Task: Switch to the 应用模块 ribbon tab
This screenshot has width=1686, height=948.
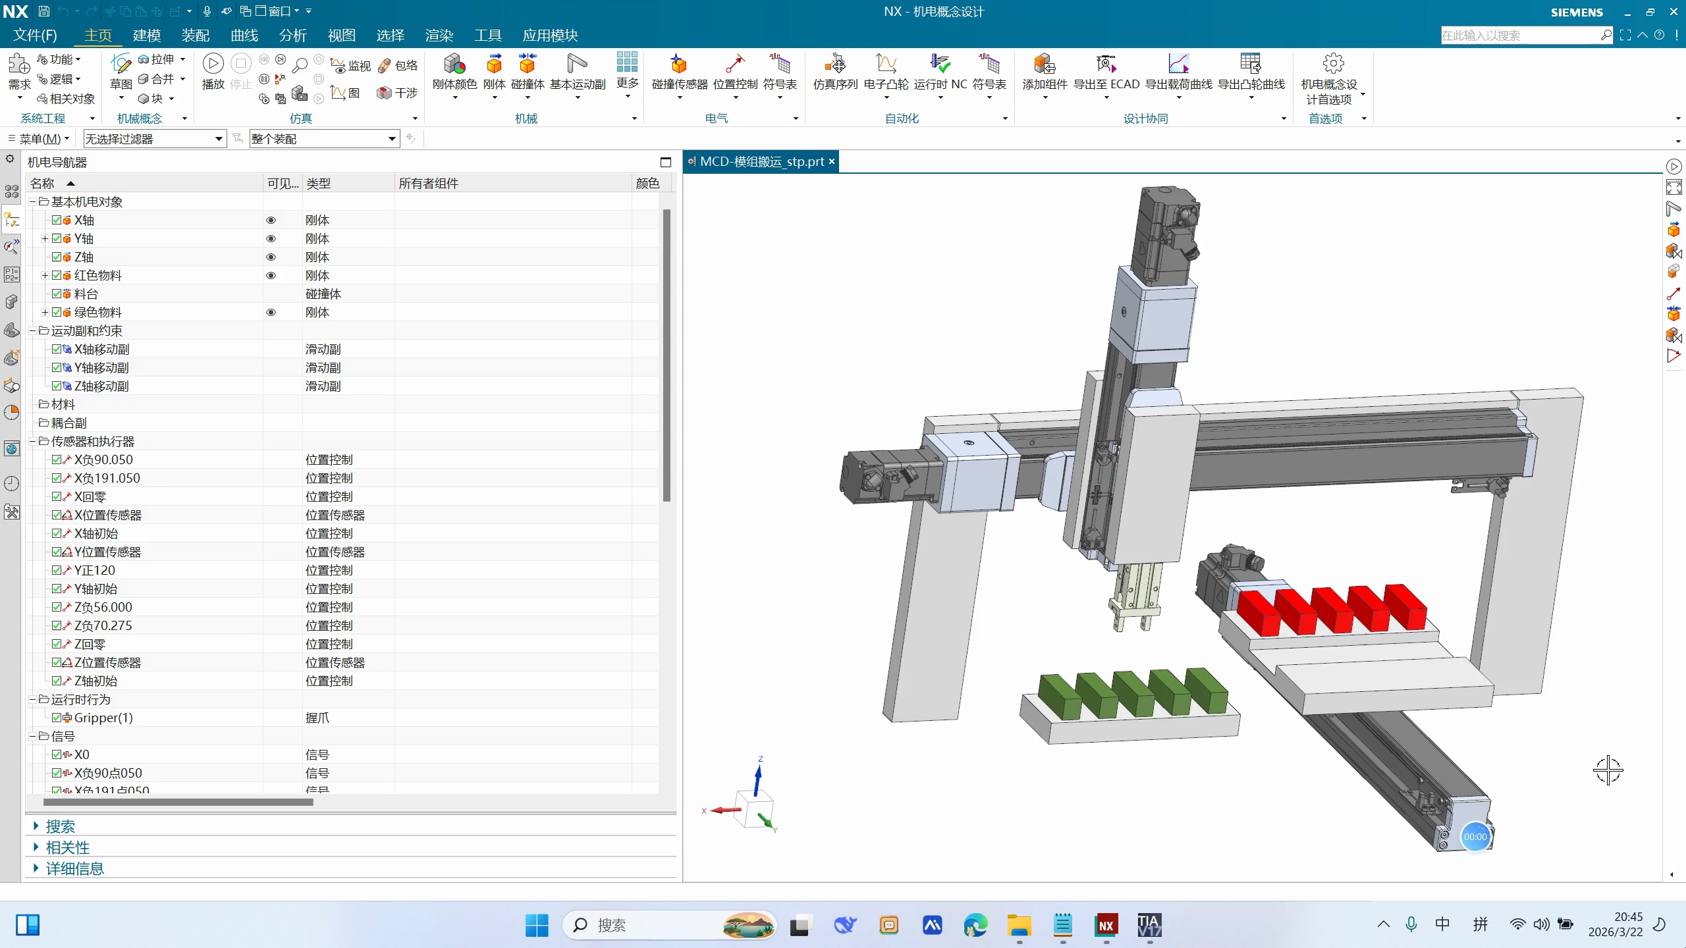Action: coord(550,35)
